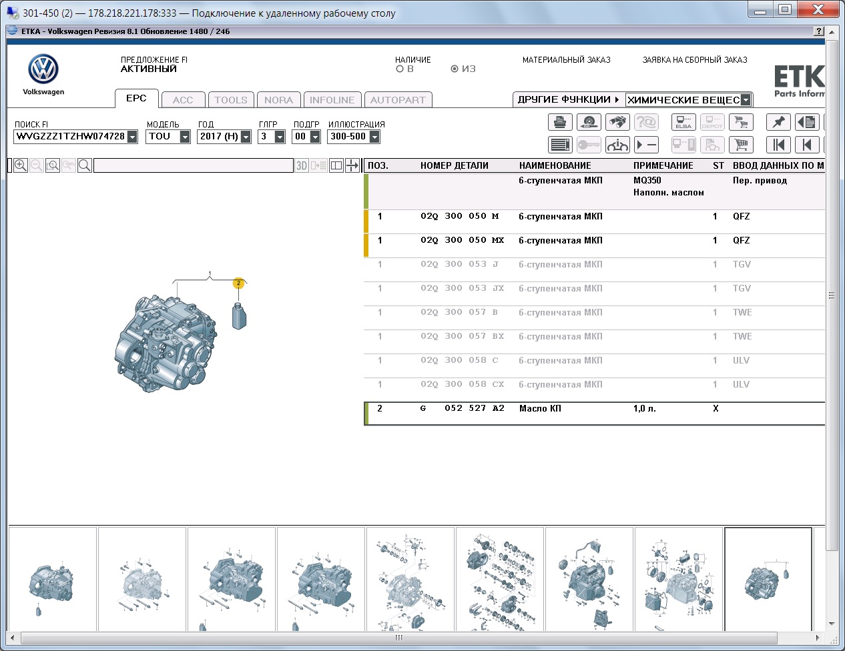Image resolution: width=845 pixels, height=651 pixels.
Task: Select part row 02Q 300 053 J
Action: click(594, 269)
